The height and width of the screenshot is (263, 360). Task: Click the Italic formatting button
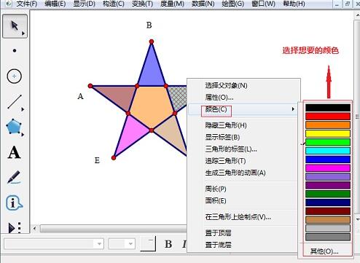point(184,244)
